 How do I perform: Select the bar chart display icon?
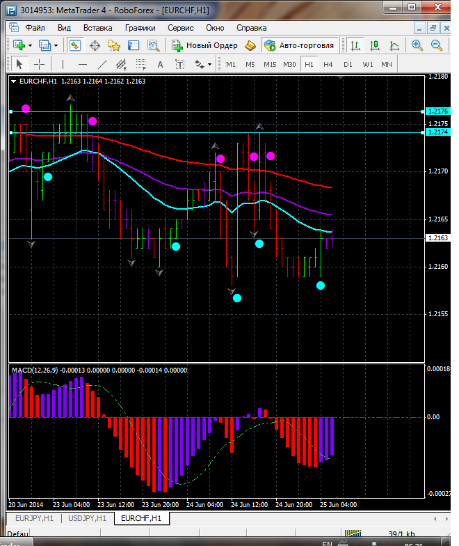pos(356,45)
